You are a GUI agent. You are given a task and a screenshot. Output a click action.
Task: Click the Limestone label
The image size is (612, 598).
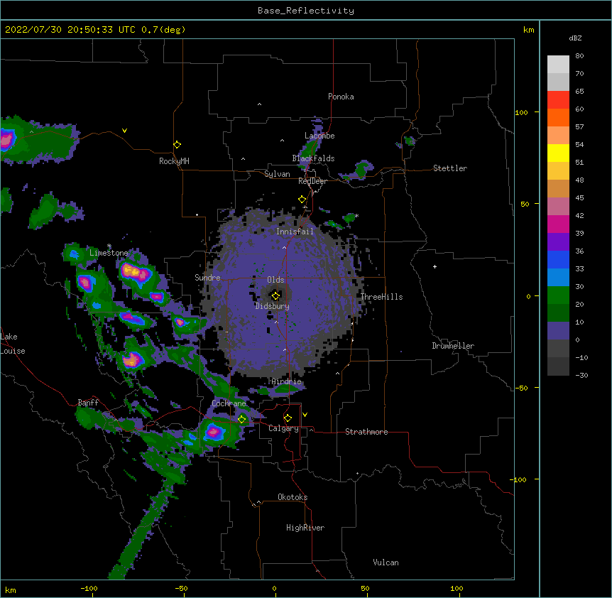tap(109, 253)
